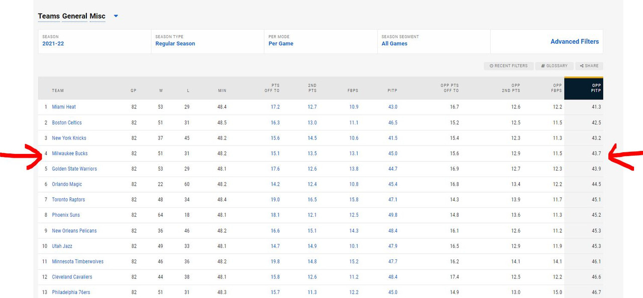Sort by PITP column header
The image size is (643, 298).
click(x=392, y=91)
